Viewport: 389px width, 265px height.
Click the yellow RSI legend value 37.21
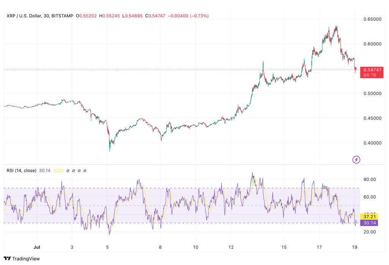[x=59, y=171]
